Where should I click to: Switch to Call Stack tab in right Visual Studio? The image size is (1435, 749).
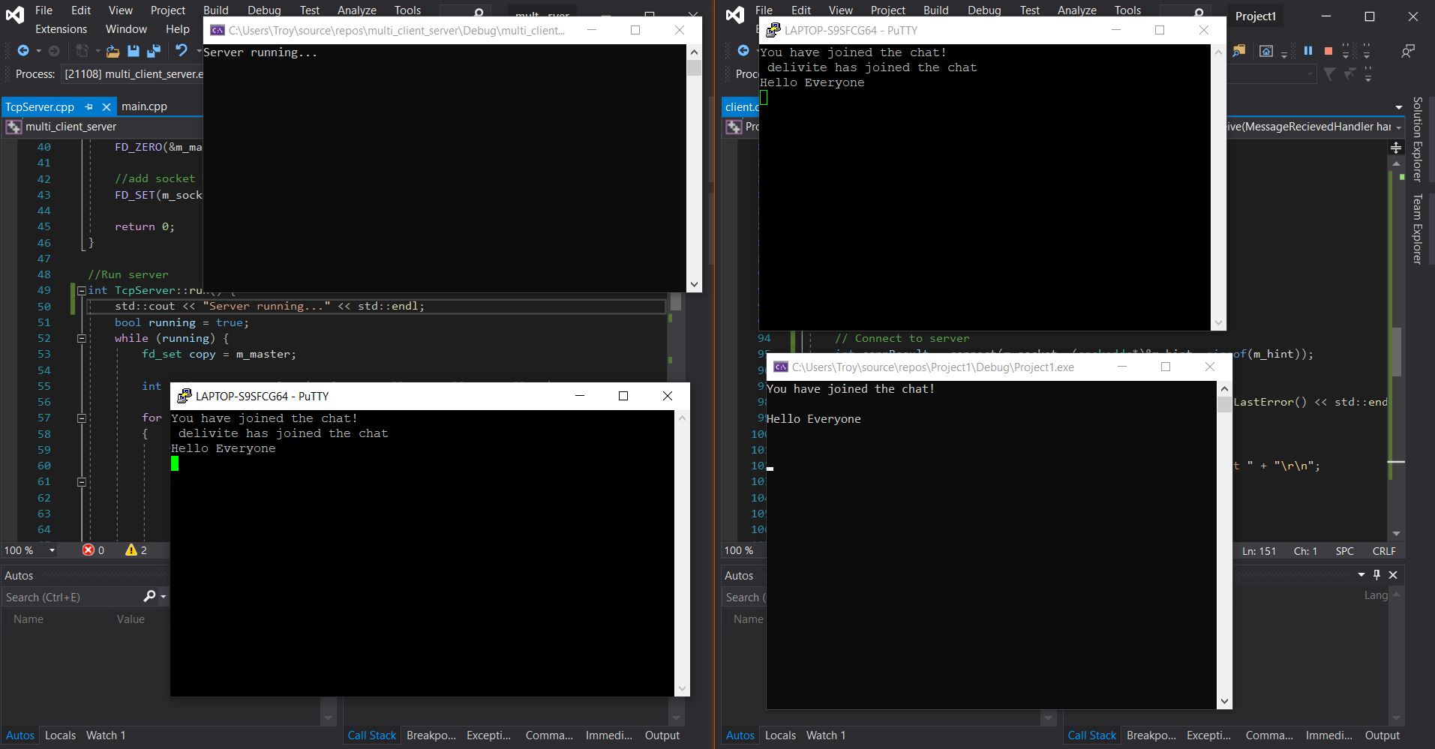1091,735
